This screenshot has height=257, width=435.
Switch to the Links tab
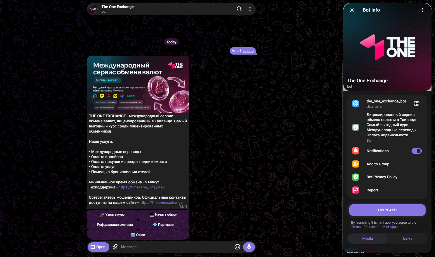pyautogui.click(x=408, y=238)
